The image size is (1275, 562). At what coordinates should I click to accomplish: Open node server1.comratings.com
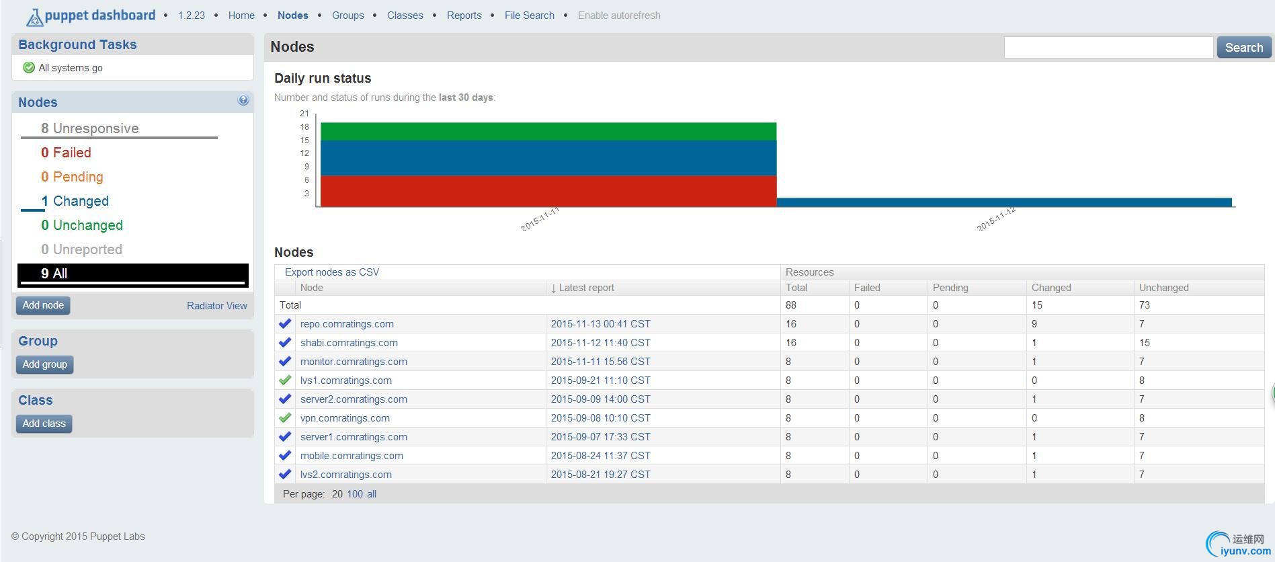(354, 437)
